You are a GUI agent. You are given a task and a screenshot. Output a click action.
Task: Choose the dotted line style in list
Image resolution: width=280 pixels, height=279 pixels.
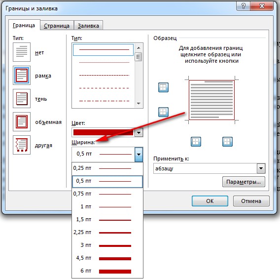[x=104, y=62]
